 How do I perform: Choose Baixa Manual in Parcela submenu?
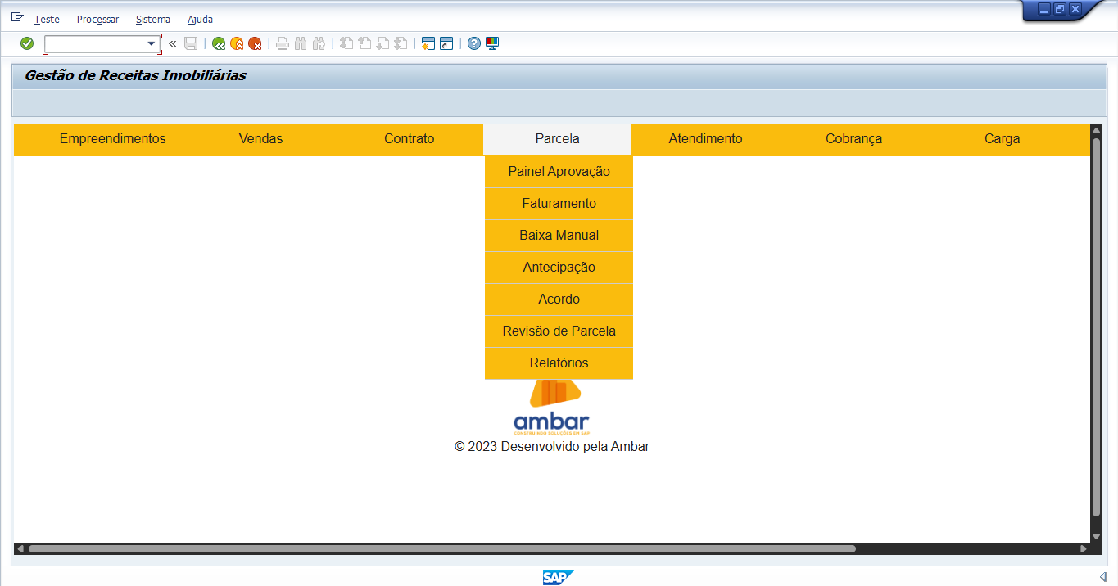coord(559,236)
